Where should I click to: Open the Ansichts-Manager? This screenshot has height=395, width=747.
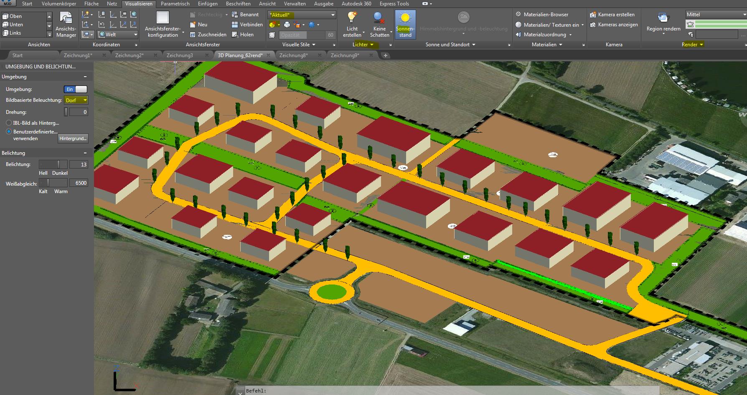[x=66, y=25]
